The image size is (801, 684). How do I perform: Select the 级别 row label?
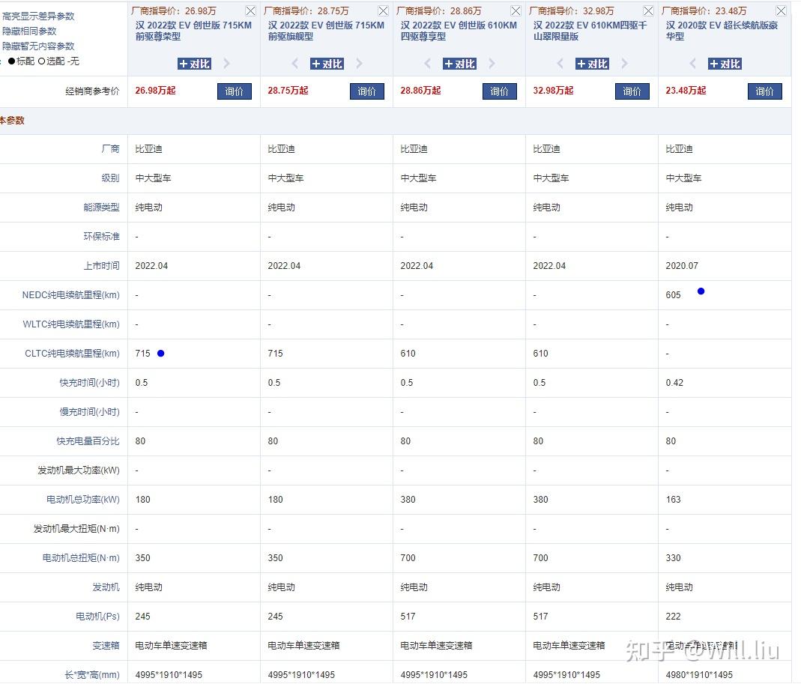[110, 178]
